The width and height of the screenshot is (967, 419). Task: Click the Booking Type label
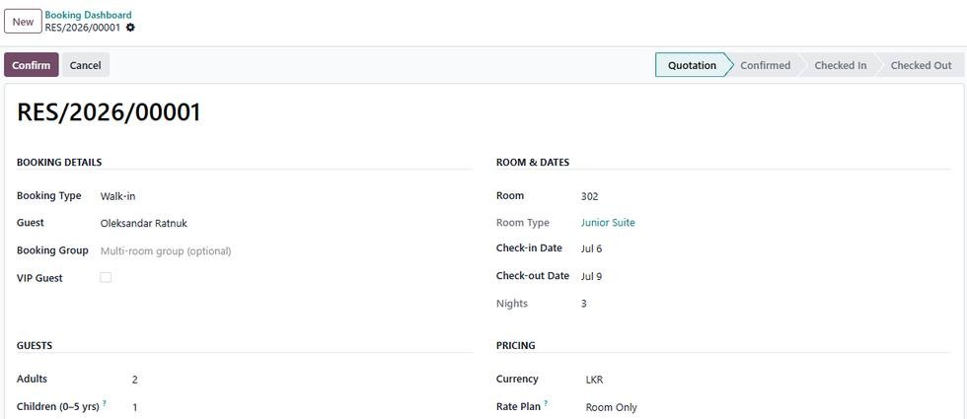coord(48,196)
